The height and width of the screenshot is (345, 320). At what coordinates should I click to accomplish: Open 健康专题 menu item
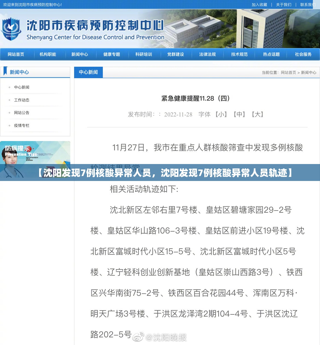coord(112,54)
